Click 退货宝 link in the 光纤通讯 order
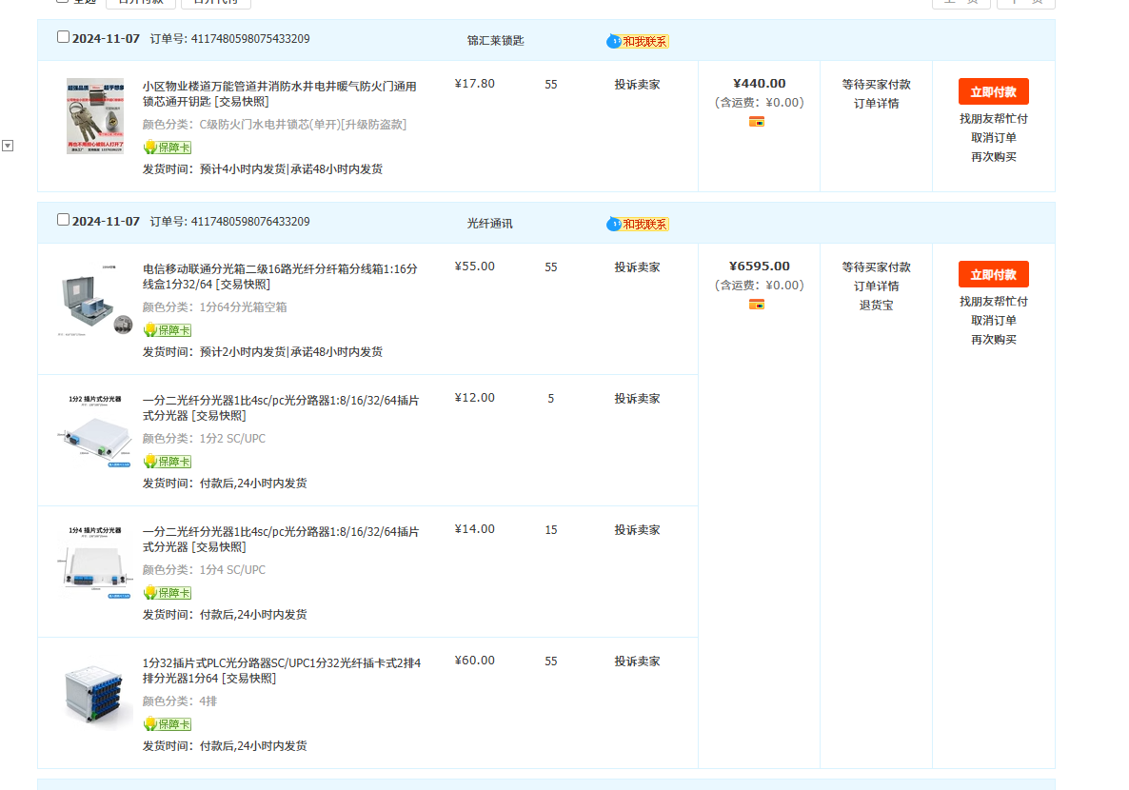 pos(876,306)
